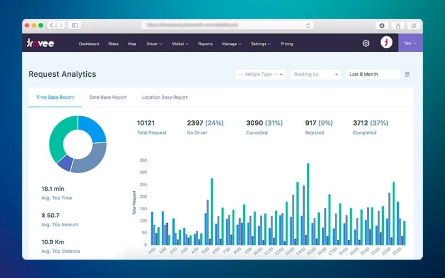Click the Drovee logo

click(x=40, y=43)
